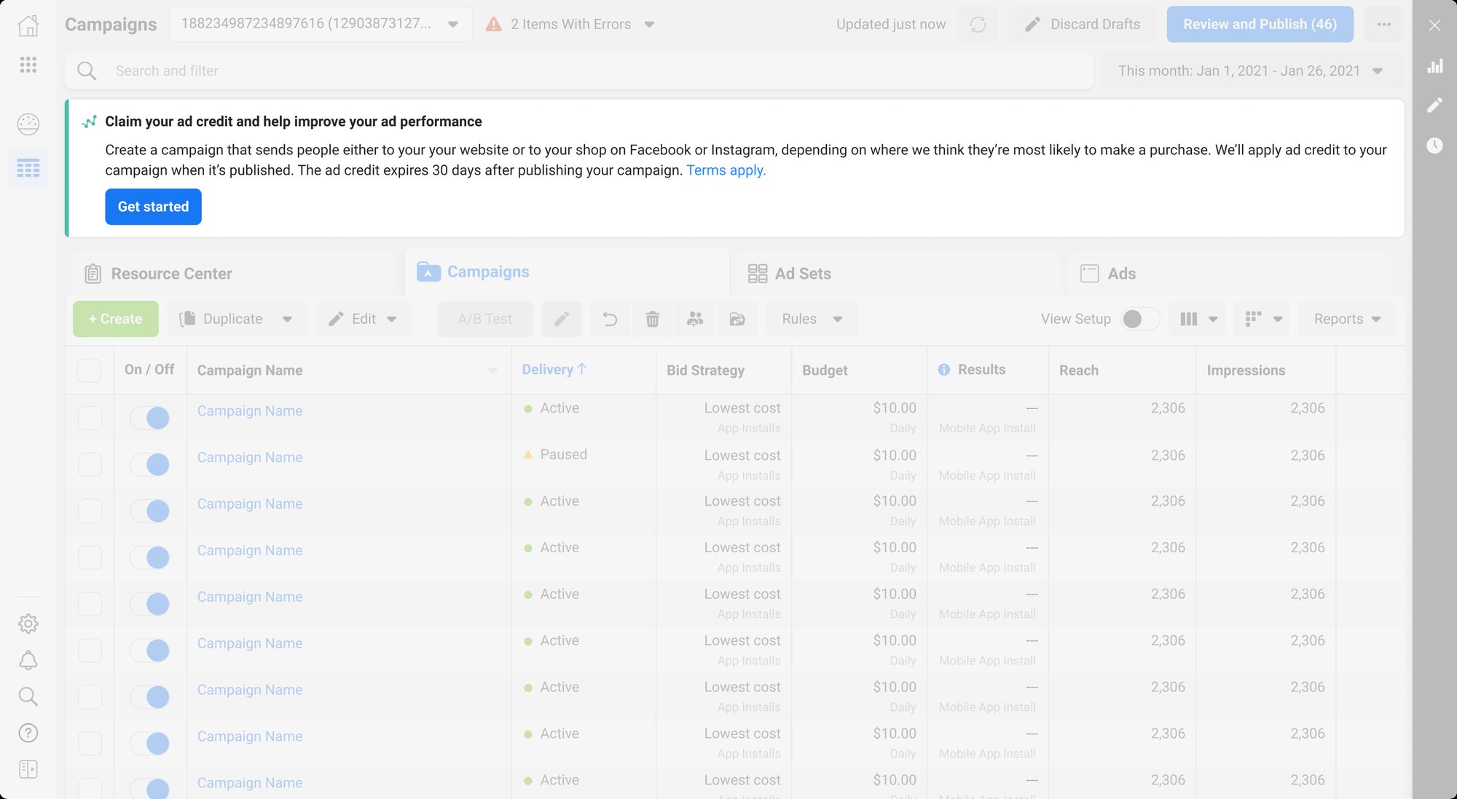Toggle the sidebar panel collapse icon
Screen dimensions: 1457x799
[28, 769]
